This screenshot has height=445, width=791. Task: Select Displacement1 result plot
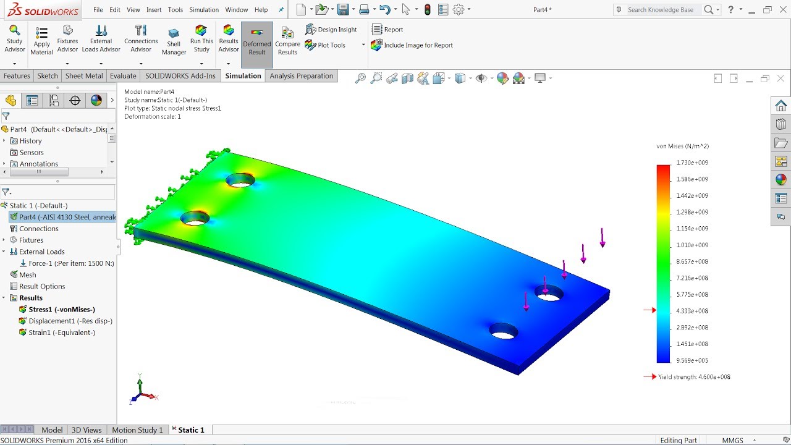(x=70, y=321)
